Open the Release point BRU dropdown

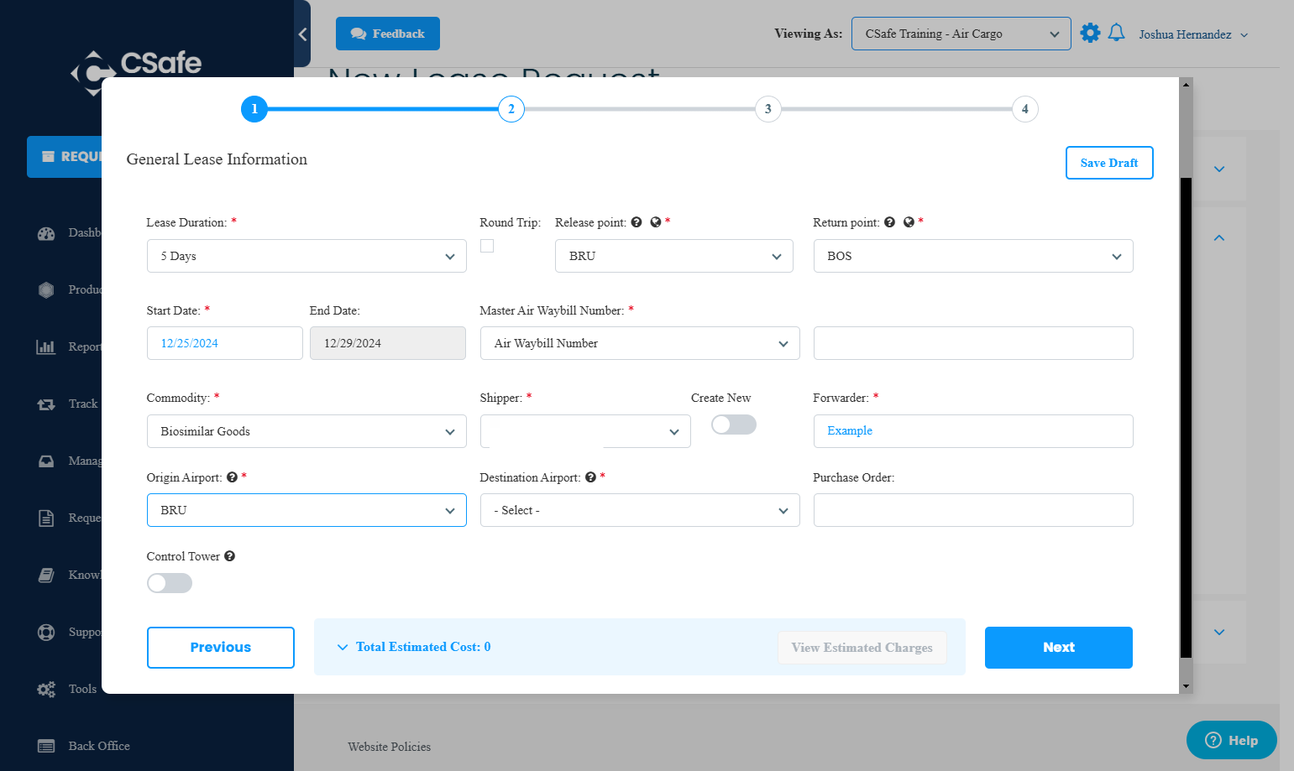674,256
